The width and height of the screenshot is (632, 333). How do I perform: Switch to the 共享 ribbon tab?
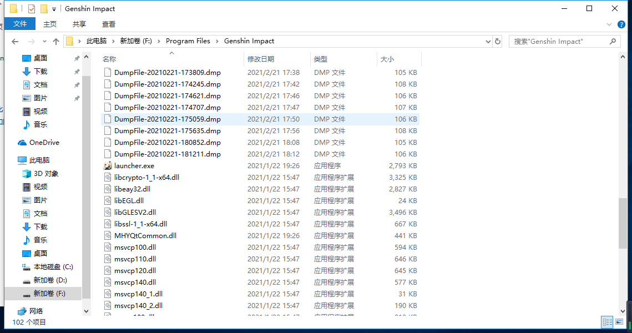click(79, 24)
